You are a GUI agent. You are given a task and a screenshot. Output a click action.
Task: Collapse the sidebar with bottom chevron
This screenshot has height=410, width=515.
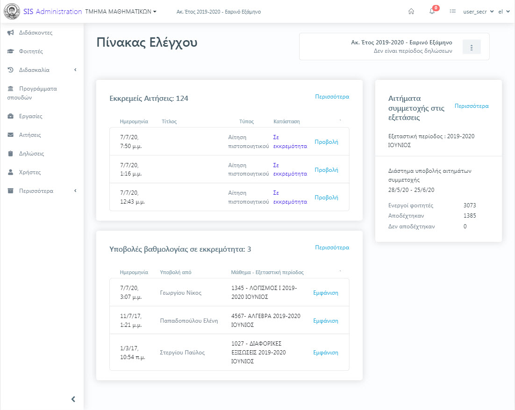[x=73, y=399]
